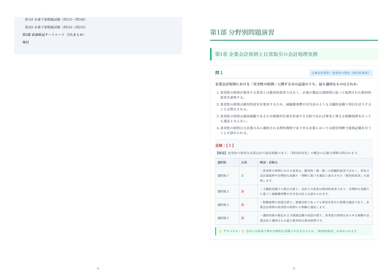This screenshot has width=392, height=277.
Task: Open the 奥付 contents entry
Action: [x=26, y=42]
